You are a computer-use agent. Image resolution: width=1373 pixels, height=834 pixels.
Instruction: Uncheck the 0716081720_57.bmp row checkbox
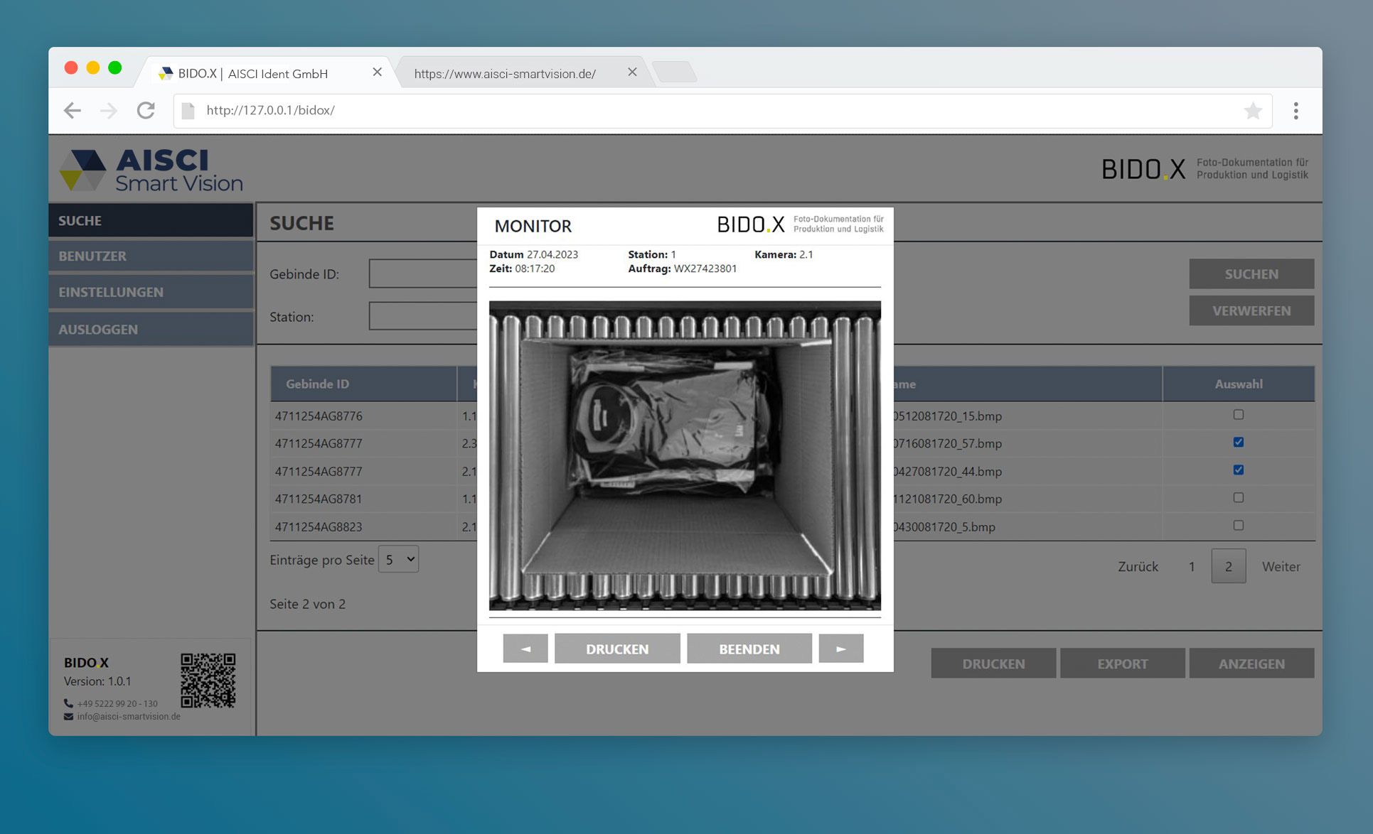pyautogui.click(x=1238, y=443)
